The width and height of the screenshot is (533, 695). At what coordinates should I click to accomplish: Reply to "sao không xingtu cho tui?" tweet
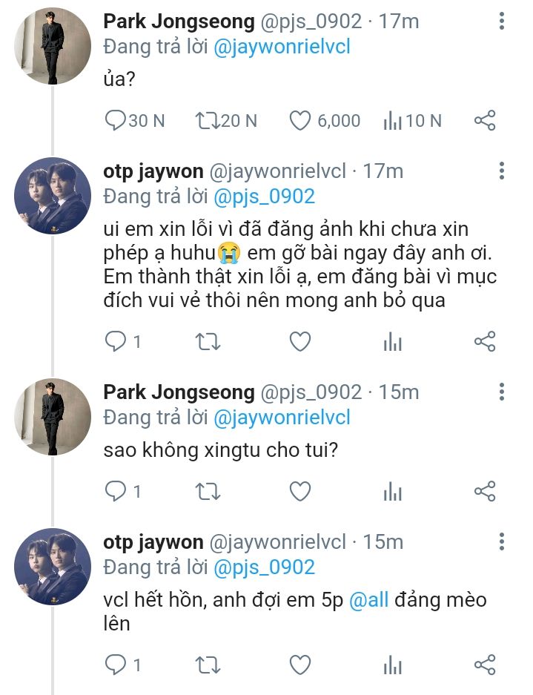click(x=116, y=490)
